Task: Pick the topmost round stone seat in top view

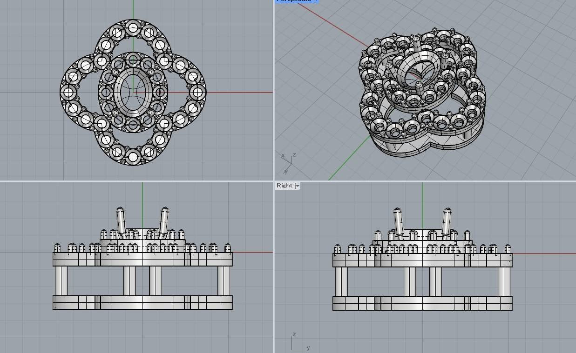Action: pos(133,28)
